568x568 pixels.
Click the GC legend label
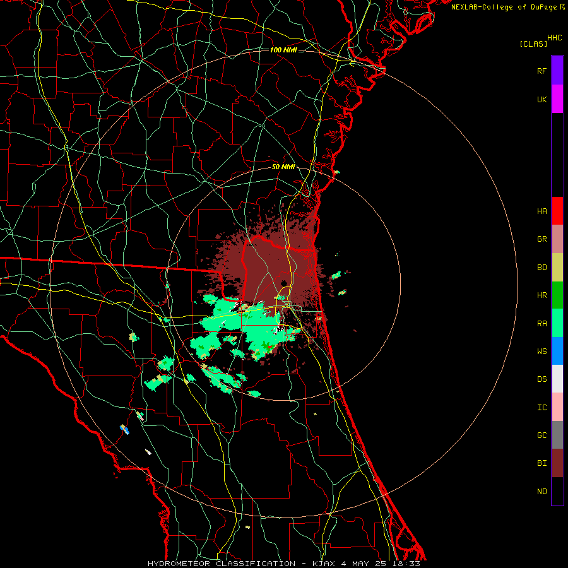(541, 435)
